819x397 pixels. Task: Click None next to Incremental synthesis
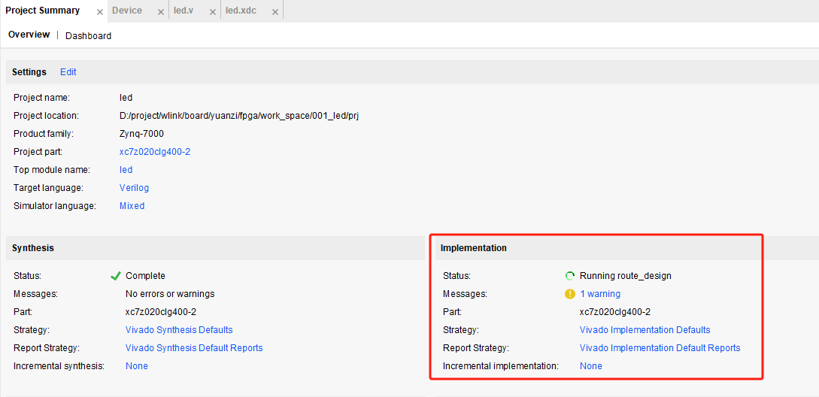pyautogui.click(x=137, y=366)
